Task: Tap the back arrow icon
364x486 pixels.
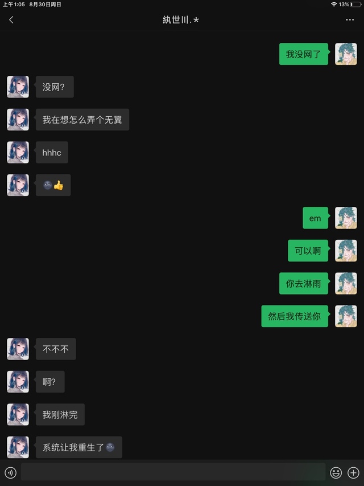Action: tap(11, 20)
